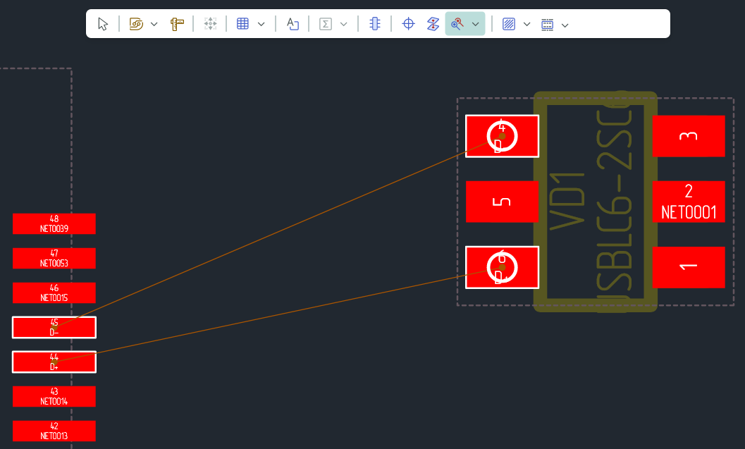The image size is (745, 449).
Task: Expand the hatched fill dropdown arrow
Action: click(x=527, y=24)
